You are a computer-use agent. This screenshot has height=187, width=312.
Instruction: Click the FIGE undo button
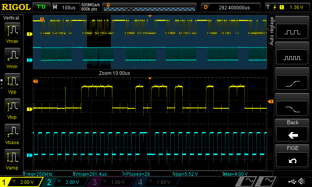click(292, 160)
